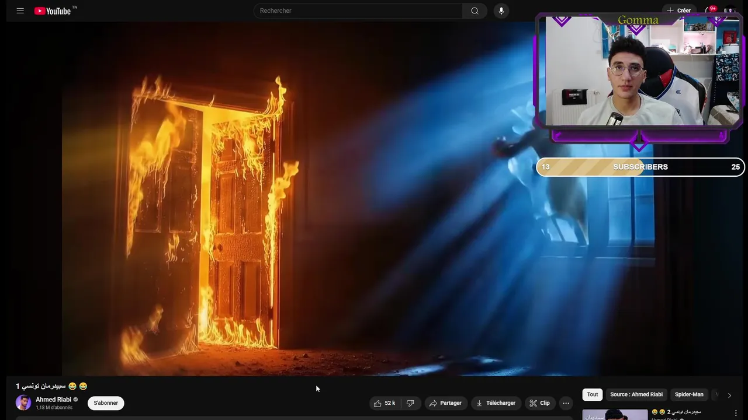Like the video with thumbs up

coord(385,403)
